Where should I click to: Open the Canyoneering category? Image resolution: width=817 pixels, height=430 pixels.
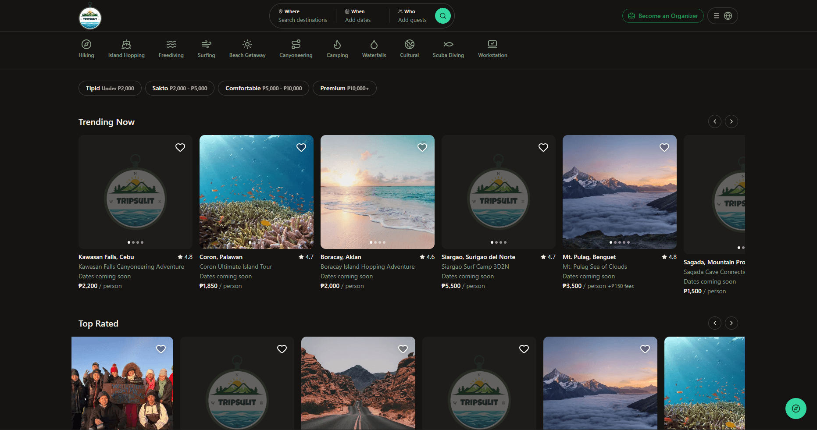click(296, 49)
